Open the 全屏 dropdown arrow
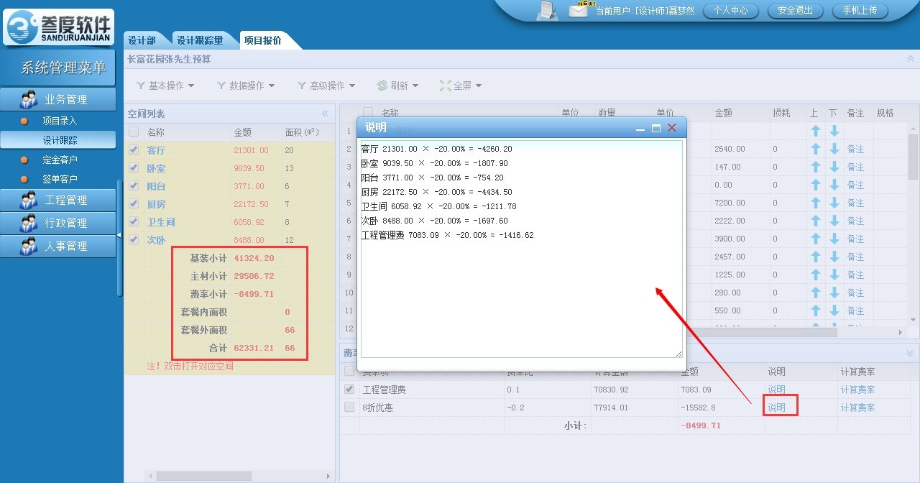The width and height of the screenshot is (920, 483). 479,86
